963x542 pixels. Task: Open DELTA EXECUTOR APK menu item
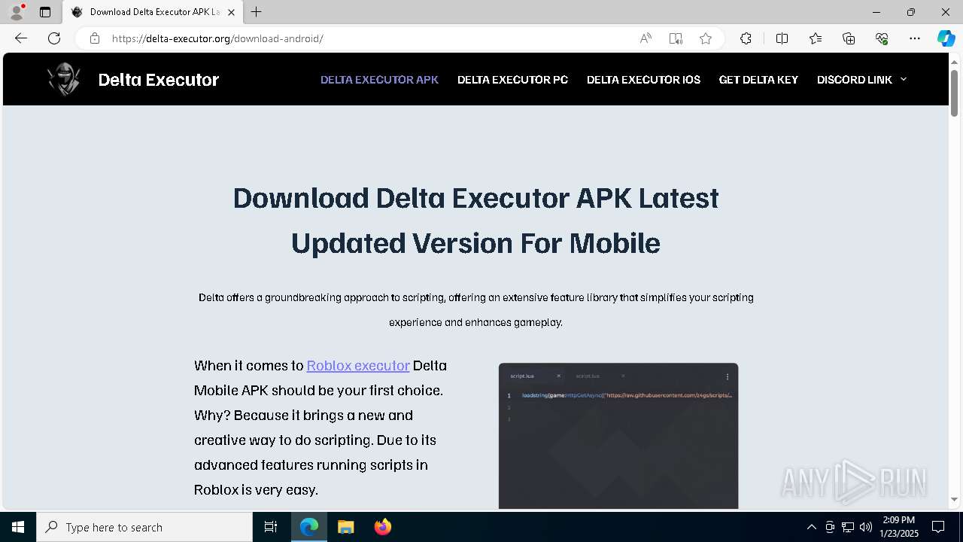coord(379,80)
